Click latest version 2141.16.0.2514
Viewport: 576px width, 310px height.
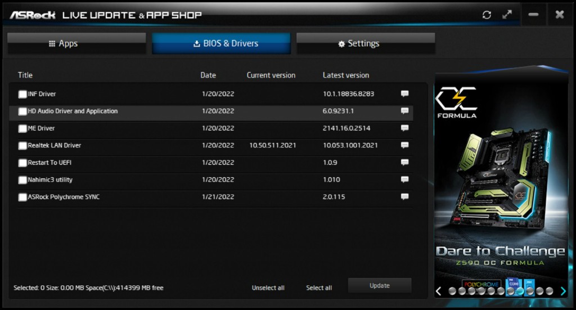click(x=346, y=128)
